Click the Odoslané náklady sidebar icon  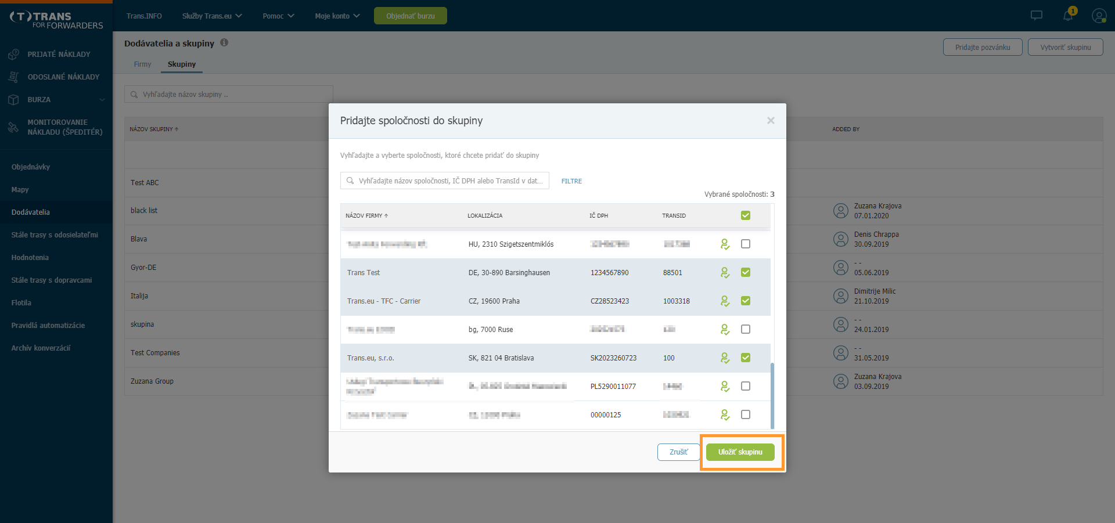click(13, 77)
